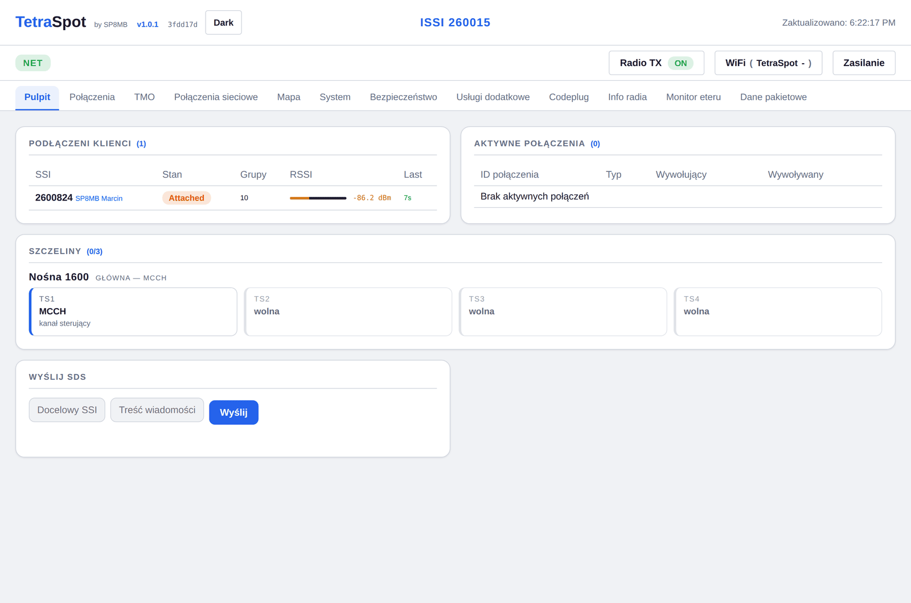The height and width of the screenshot is (603, 911).
Task: Select the TS2 wolna slot card
Action: 348,311
